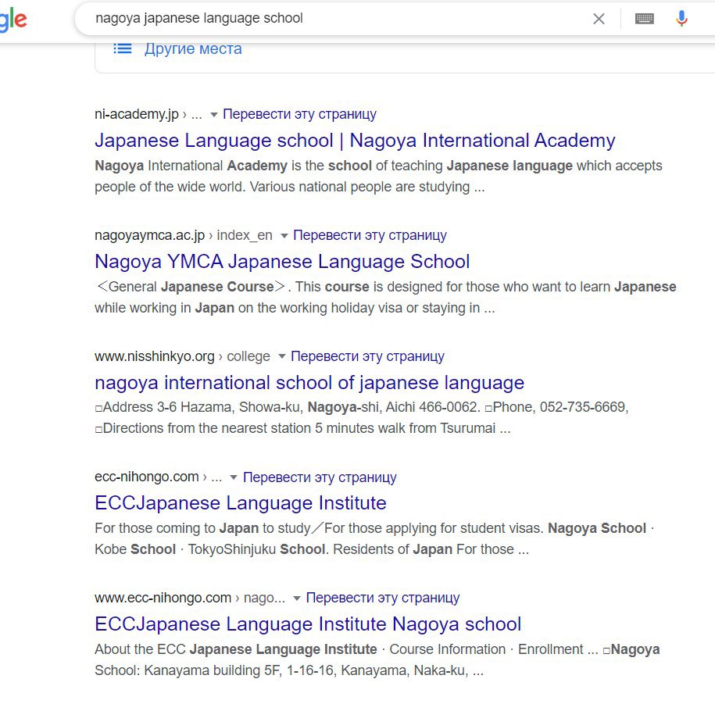The height and width of the screenshot is (704, 715).
Task: Open the on-screen keyboard input tool
Action: click(x=645, y=19)
